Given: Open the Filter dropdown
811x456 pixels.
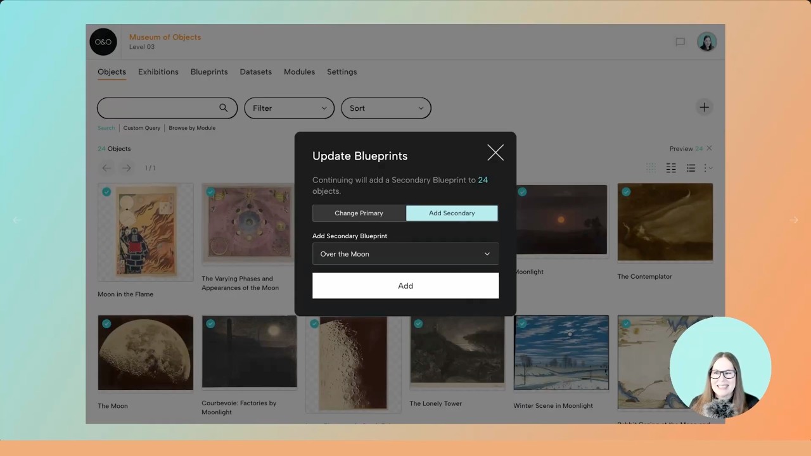Looking at the screenshot, I should coord(289,108).
